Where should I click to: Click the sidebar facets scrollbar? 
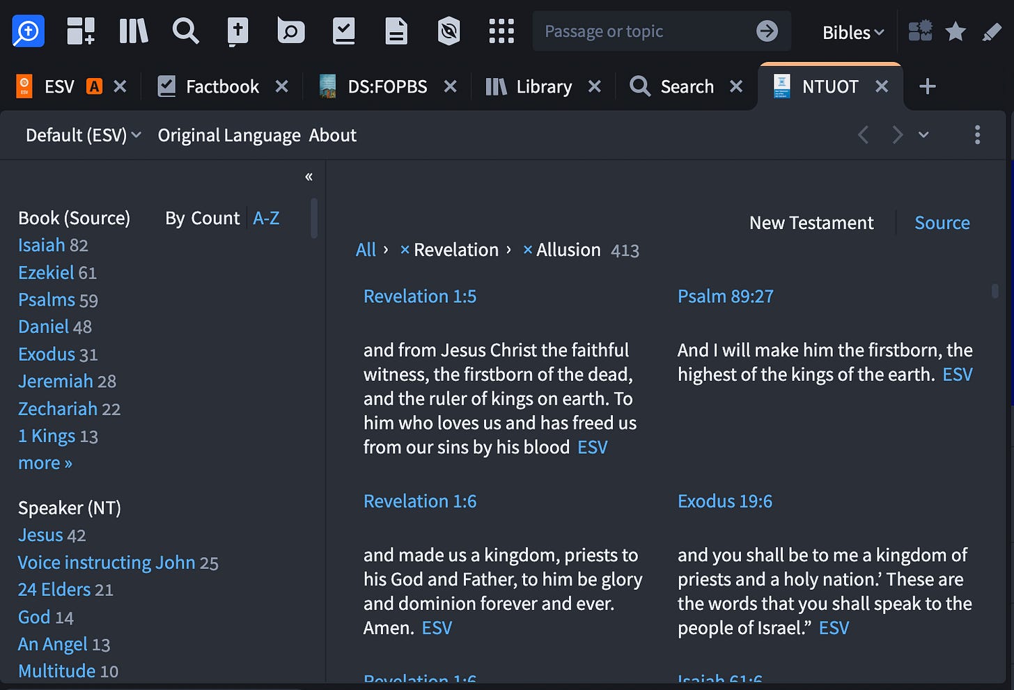[x=314, y=218]
